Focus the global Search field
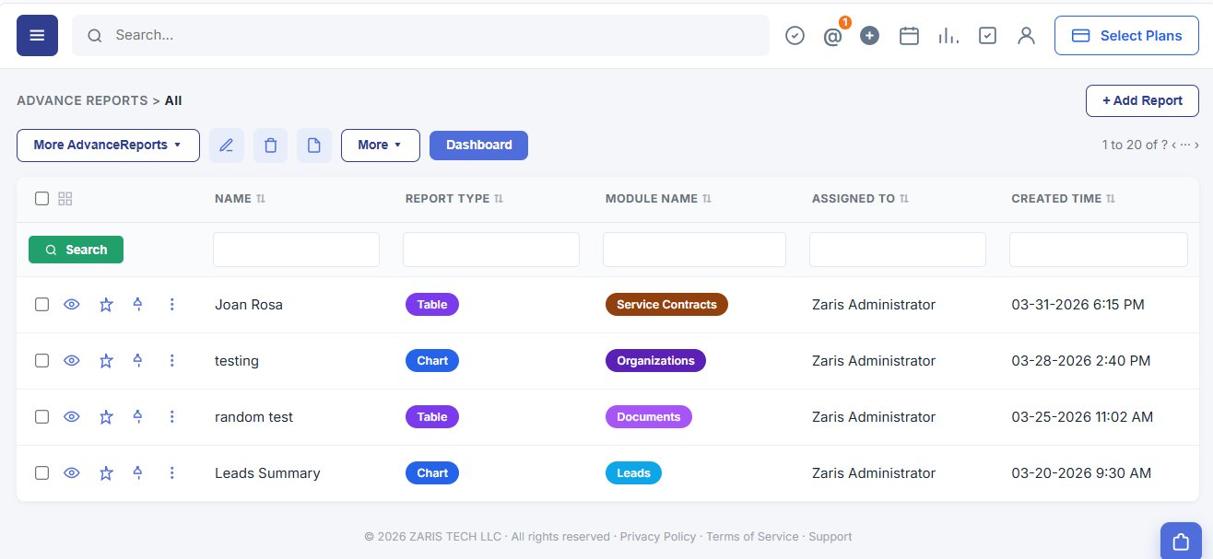Image resolution: width=1213 pixels, height=559 pixels. tap(420, 35)
